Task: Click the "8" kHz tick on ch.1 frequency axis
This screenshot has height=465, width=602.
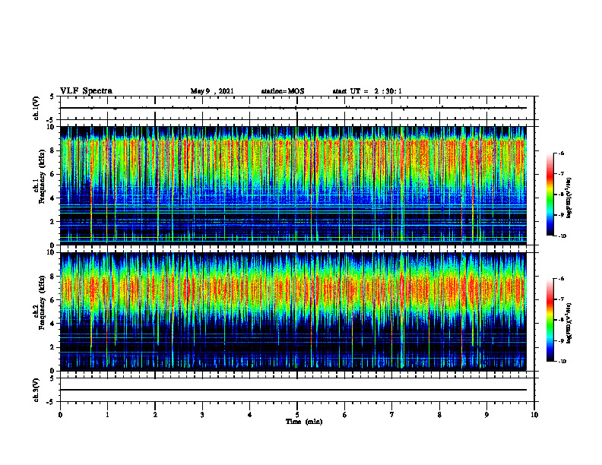Action: (53, 150)
